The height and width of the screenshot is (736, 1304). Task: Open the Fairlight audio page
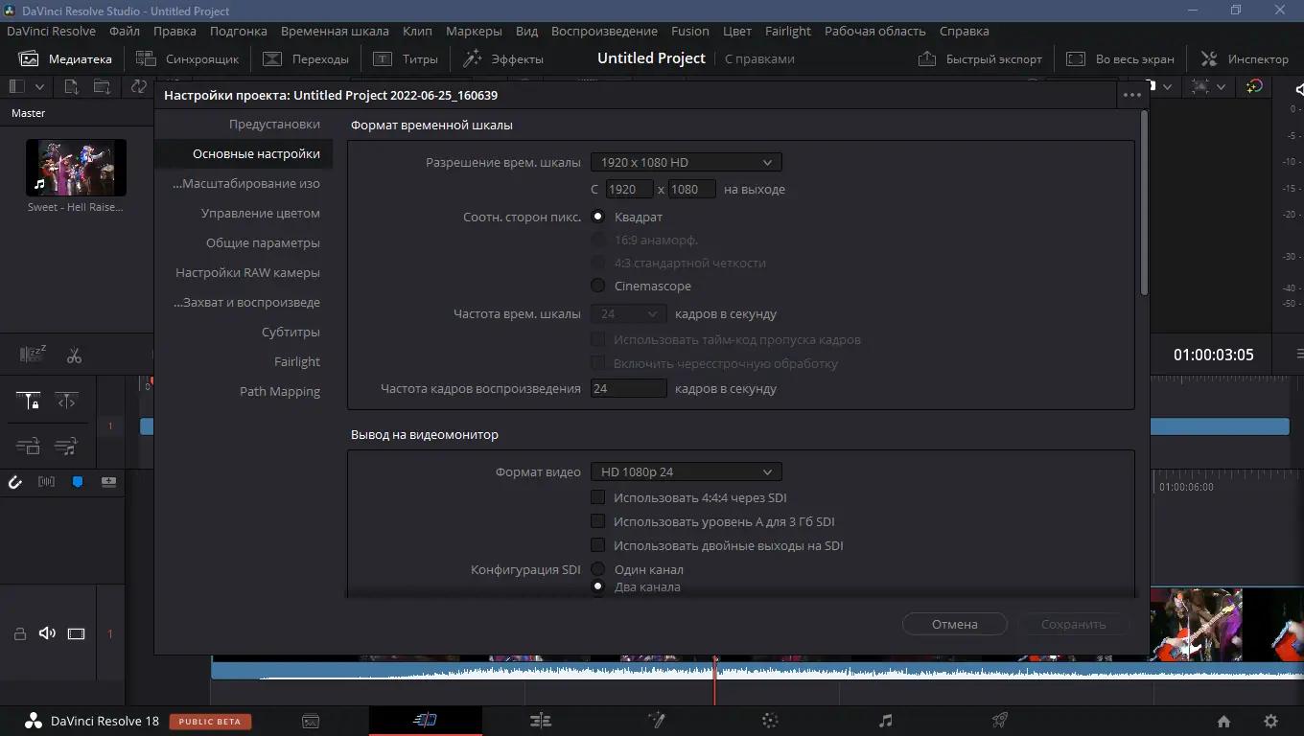tap(885, 720)
